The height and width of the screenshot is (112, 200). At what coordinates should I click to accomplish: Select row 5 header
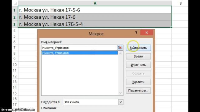click(15, 36)
